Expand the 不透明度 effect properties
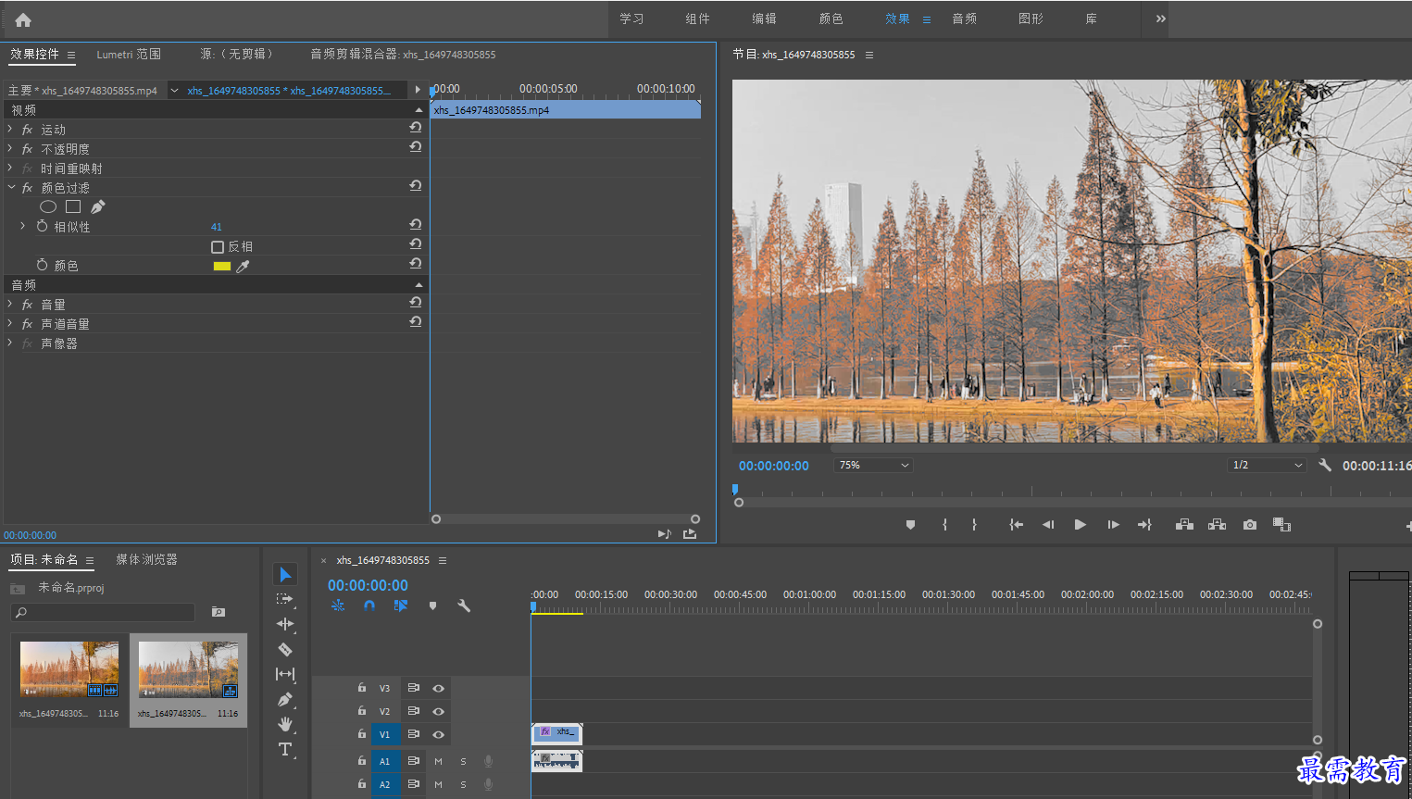The height and width of the screenshot is (799, 1412). click(x=10, y=148)
